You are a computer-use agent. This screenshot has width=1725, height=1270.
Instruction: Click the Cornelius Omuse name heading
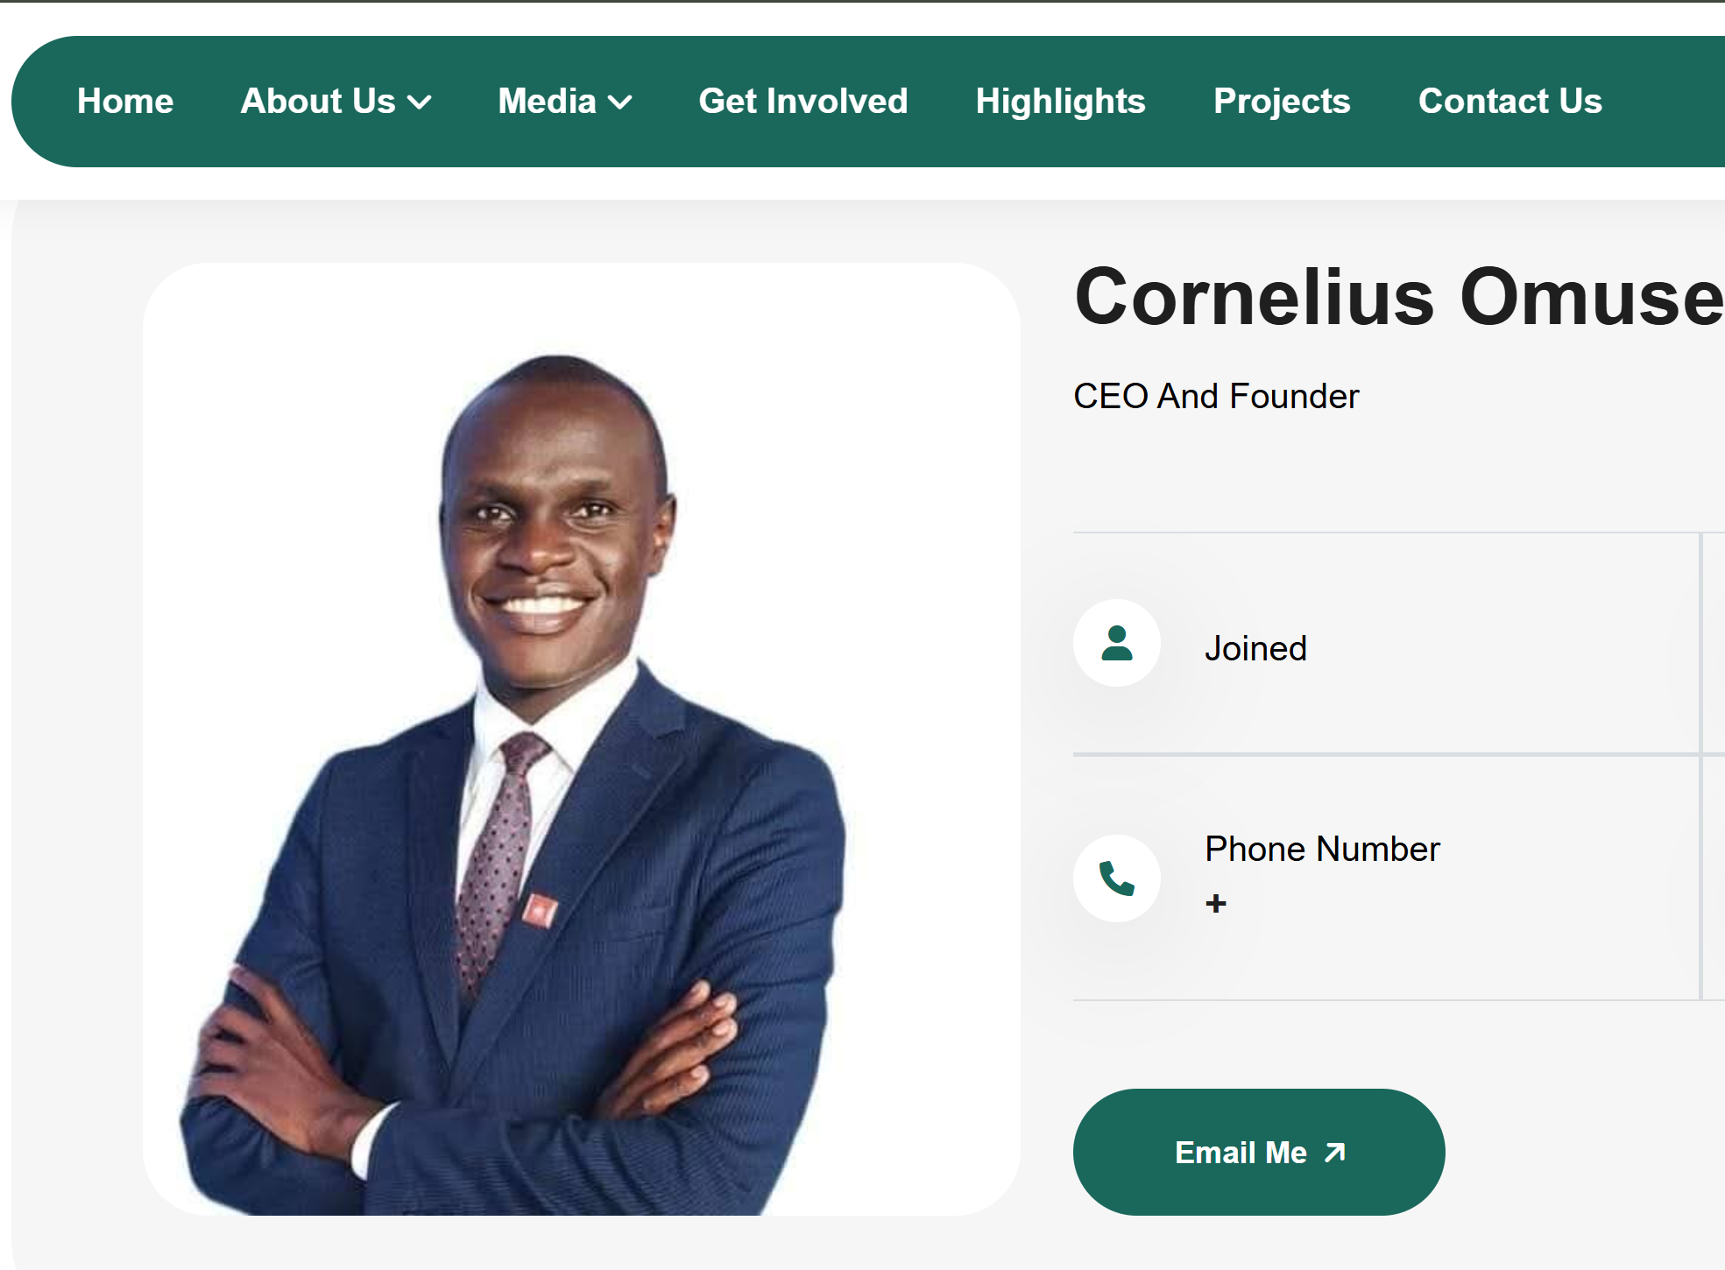(1399, 298)
